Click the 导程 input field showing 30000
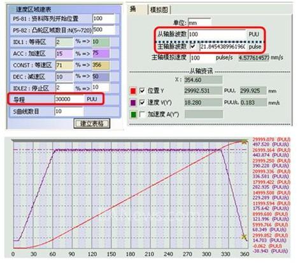298x263 pixels. point(69,99)
